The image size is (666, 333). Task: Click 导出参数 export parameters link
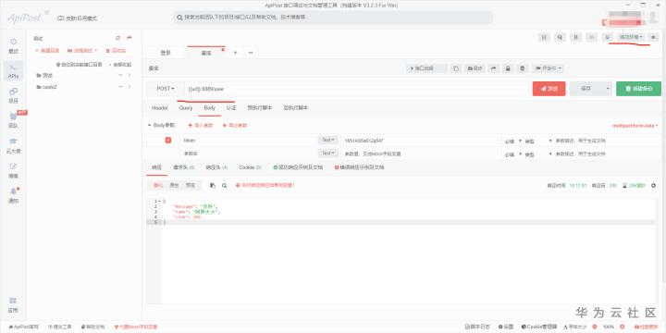click(x=234, y=126)
